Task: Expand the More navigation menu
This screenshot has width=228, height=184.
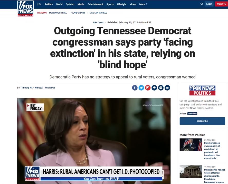Action: pyautogui.click(x=143, y=4)
